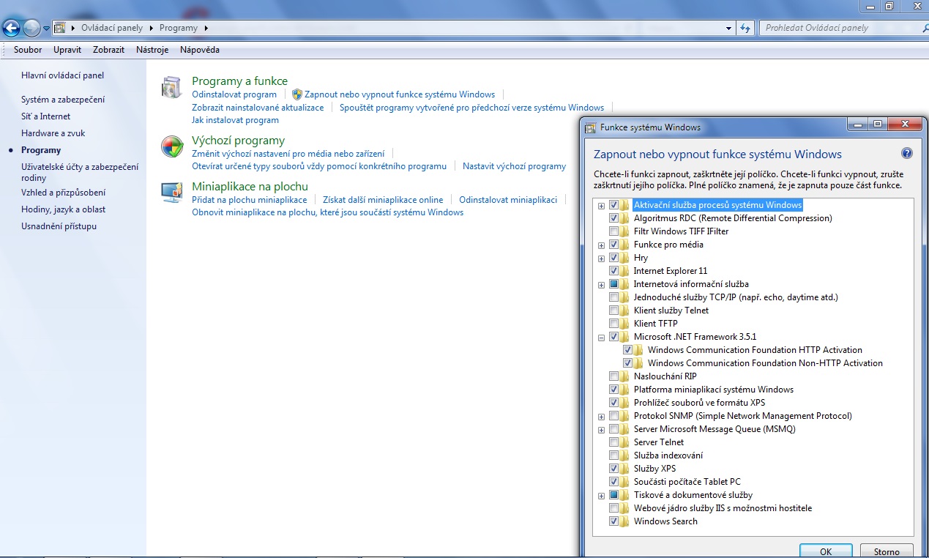Click the Programy a funkce icon

click(171, 87)
